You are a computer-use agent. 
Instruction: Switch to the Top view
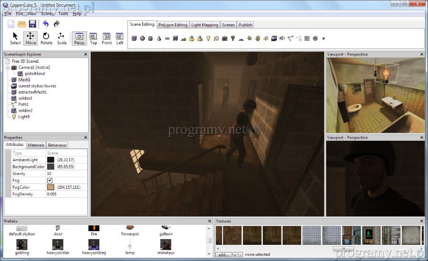94,39
